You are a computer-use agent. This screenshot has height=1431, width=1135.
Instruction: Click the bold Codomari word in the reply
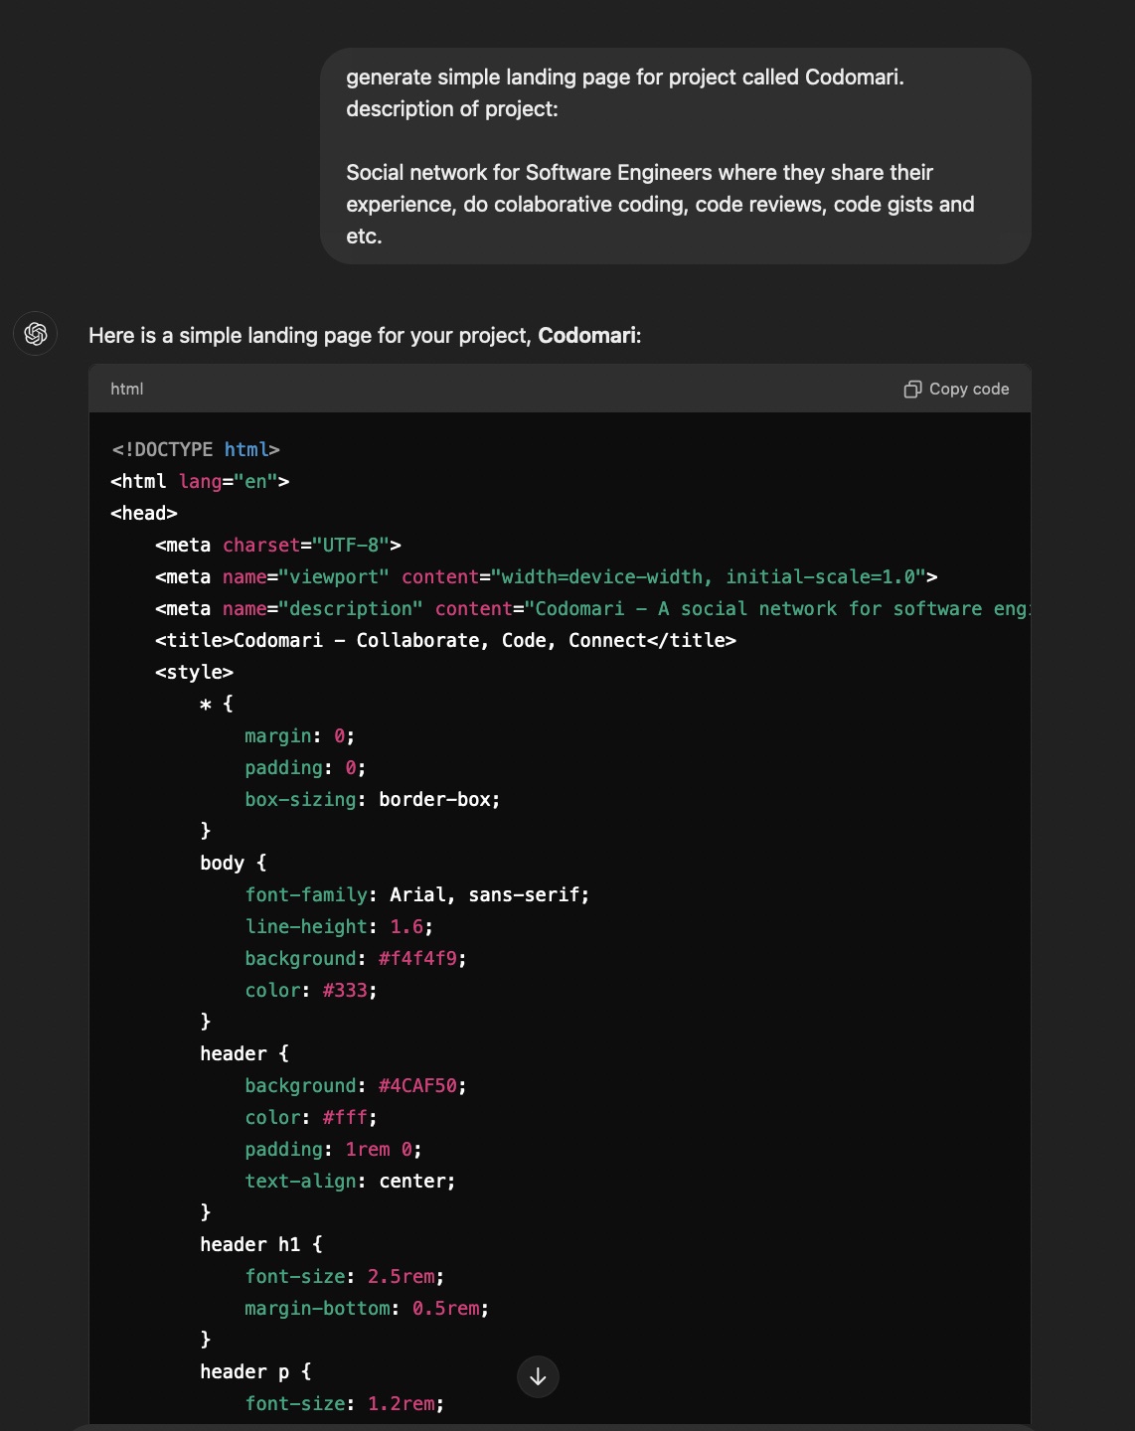pyautogui.click(x=586, y=335)
